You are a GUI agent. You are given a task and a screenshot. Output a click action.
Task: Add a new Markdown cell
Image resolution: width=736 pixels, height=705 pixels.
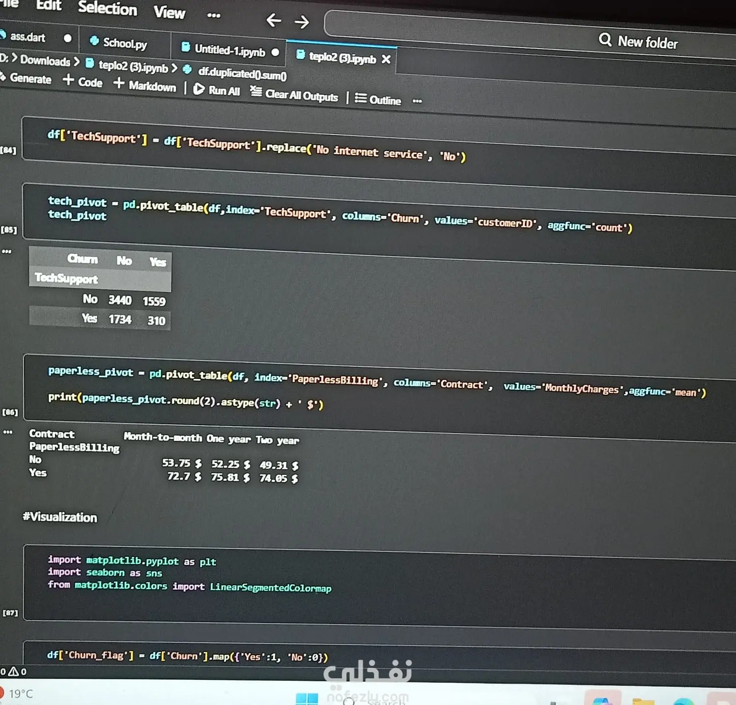pyautogui.click(x=145, y=85)
